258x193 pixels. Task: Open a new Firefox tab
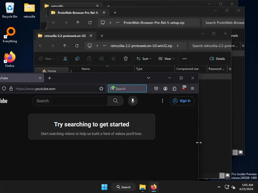(x=49, y=78)
